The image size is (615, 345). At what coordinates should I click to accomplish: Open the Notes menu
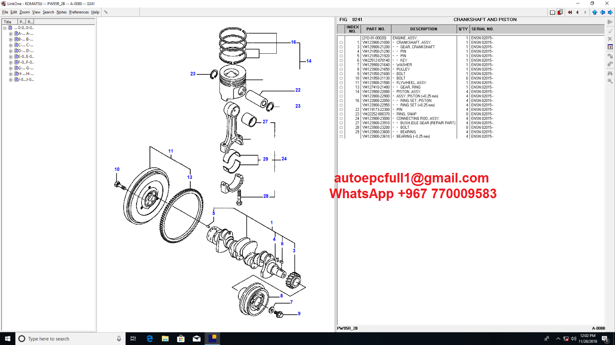[x=61, y=12]
